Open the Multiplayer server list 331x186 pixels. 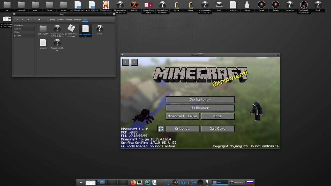point(200,108)
